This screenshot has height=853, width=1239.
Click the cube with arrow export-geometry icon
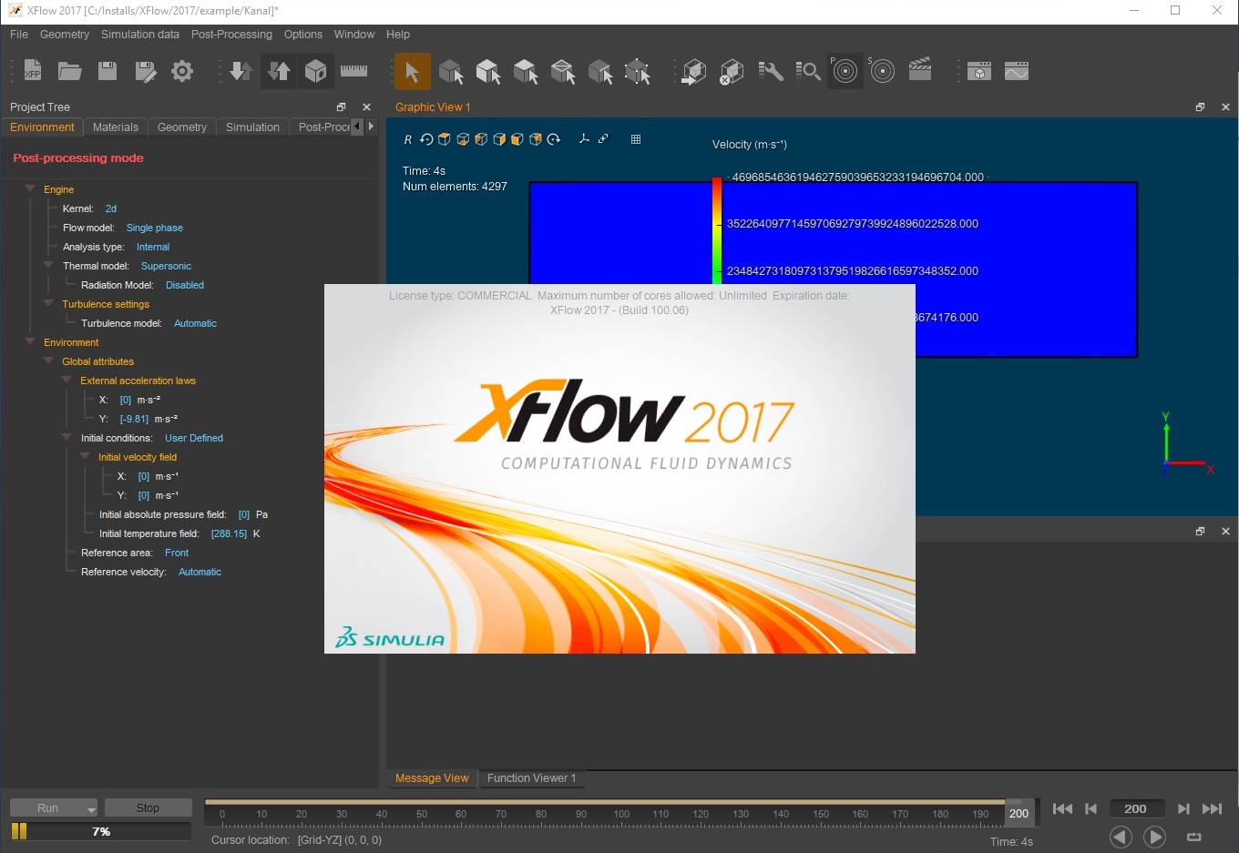(x=694, y=71)
